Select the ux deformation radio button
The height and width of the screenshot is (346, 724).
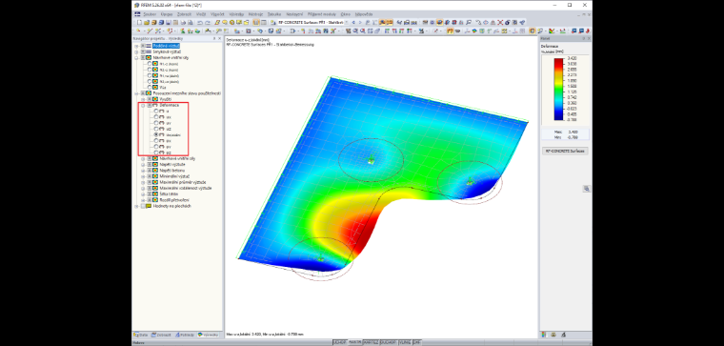156,117
